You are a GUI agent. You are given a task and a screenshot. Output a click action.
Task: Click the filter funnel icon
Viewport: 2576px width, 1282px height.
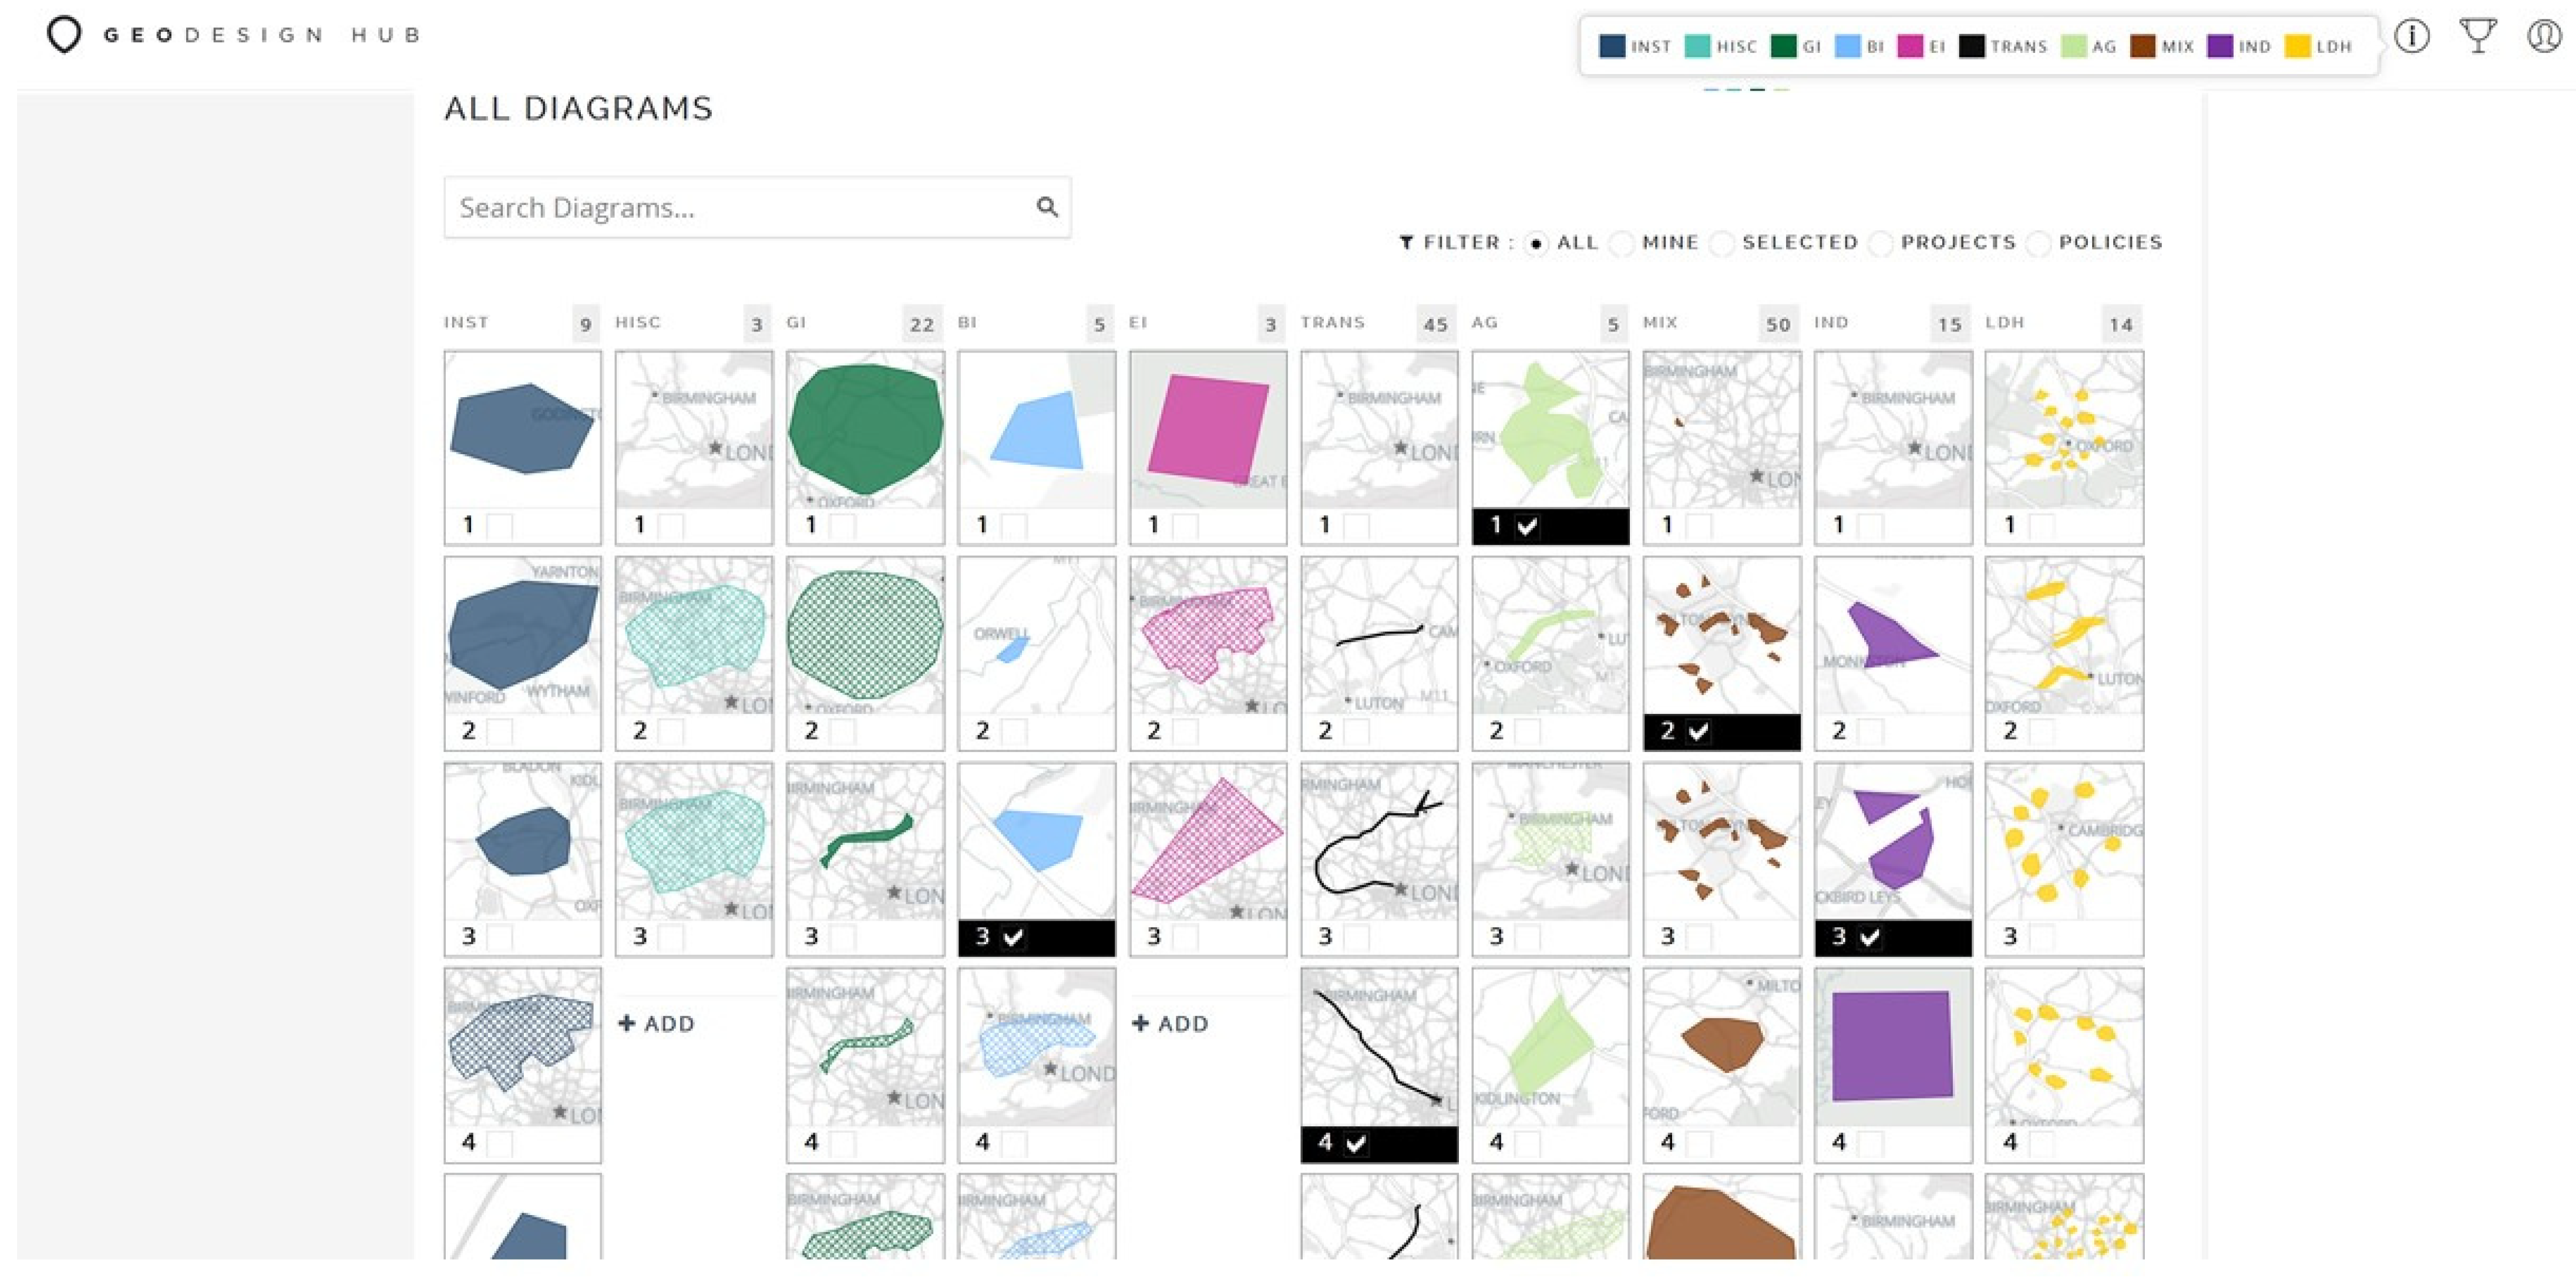(x=1406, y=243)
